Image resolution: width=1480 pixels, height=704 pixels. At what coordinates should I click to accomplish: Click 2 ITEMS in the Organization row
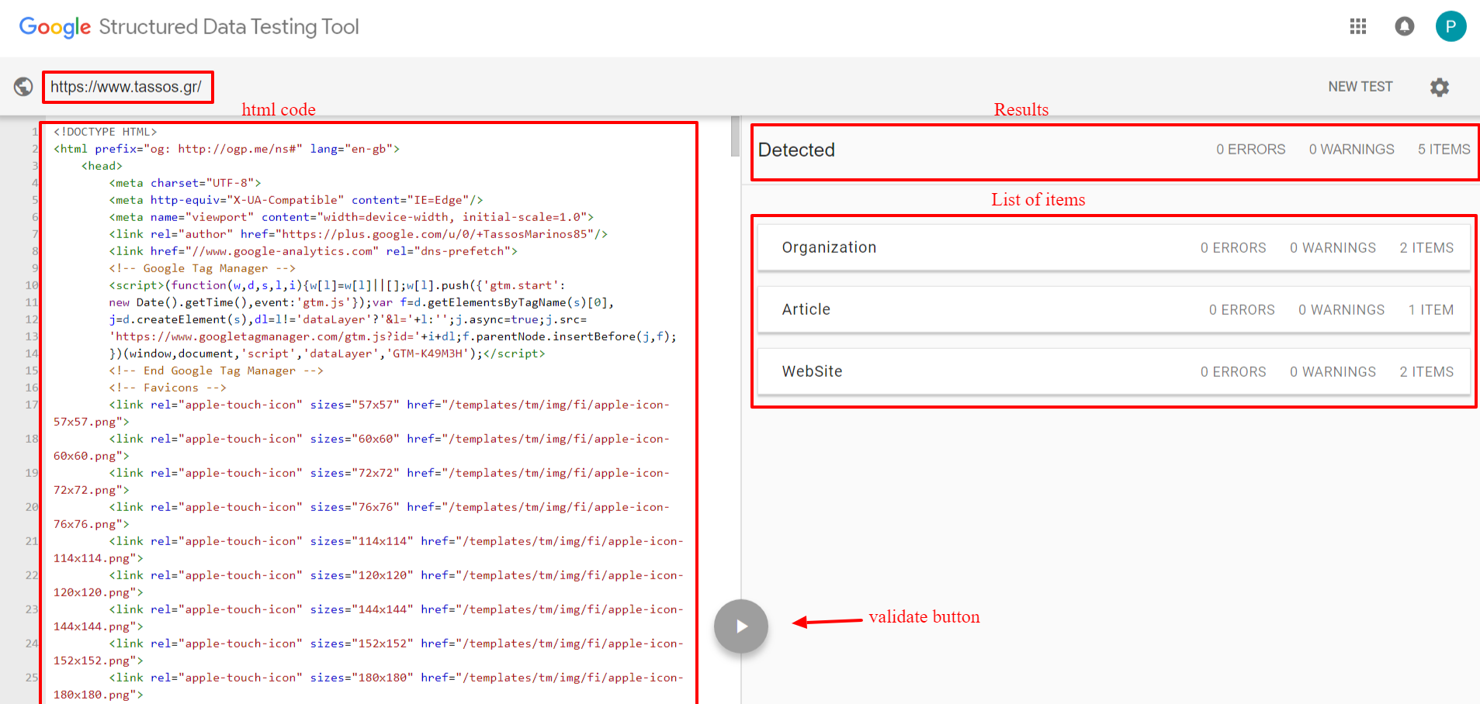pyautogui.click(x=1426, y=248)
